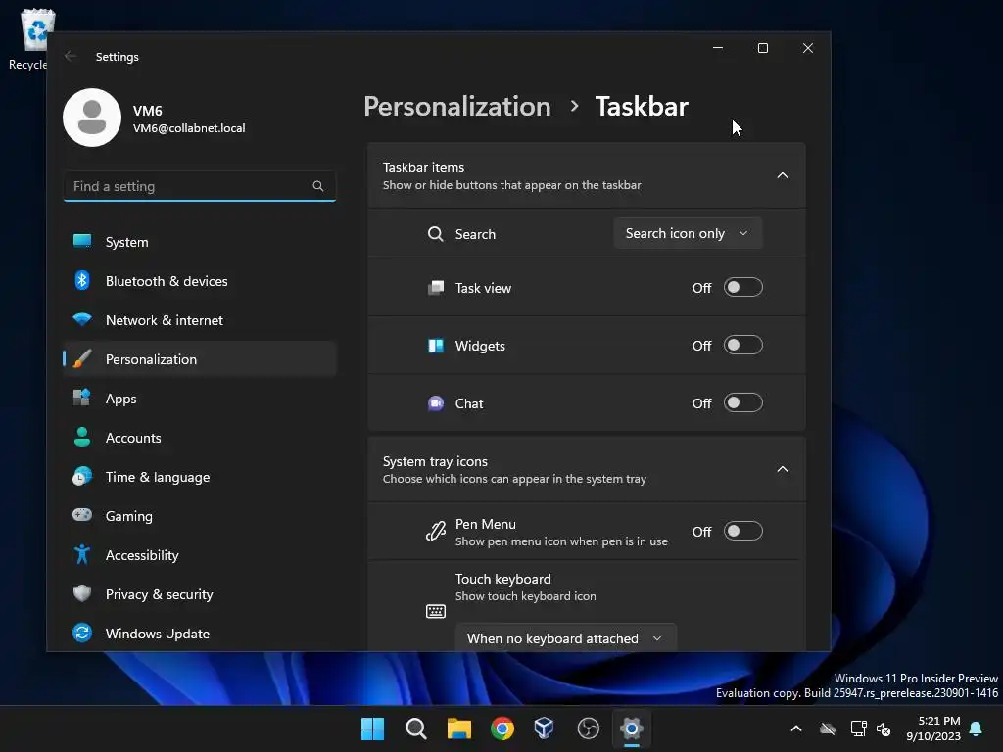Click the Touch keyboard row icon
Viewport: 1003px width, 752px height.
[x=436, y=611]
